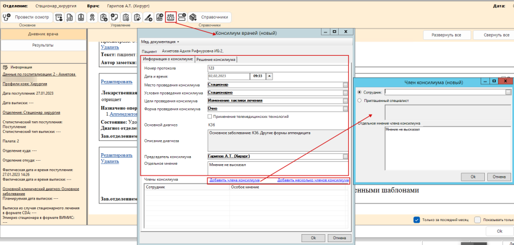Viewport: 514px width, 245px height.
Task: Open Данные по госпитализации link
Action: tap(39, 74)
